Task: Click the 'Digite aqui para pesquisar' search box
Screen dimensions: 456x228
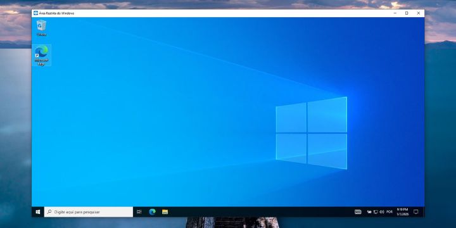Action: point(89,212)
